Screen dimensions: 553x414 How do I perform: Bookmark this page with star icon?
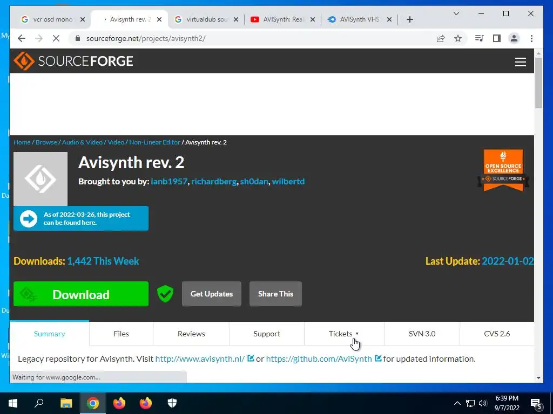[x=458, y=38]
